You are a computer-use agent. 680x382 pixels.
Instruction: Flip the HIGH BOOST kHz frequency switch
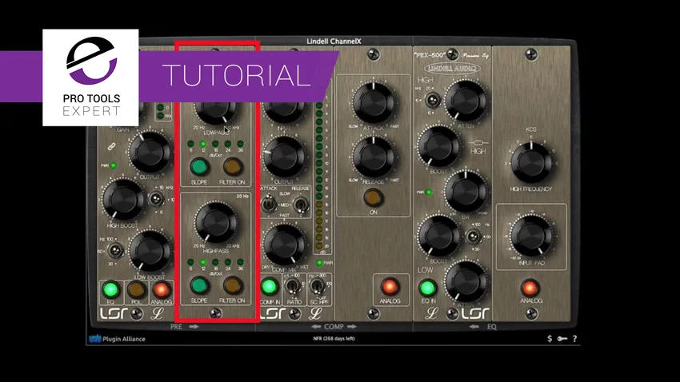click(x=155, y=200)
